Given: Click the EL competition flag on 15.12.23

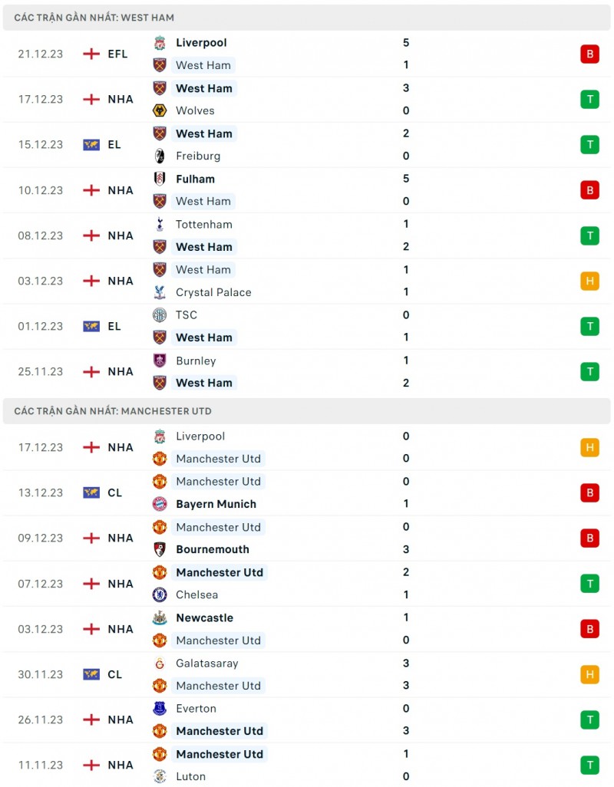Looking at the screenshot, I should click(91, 144).
